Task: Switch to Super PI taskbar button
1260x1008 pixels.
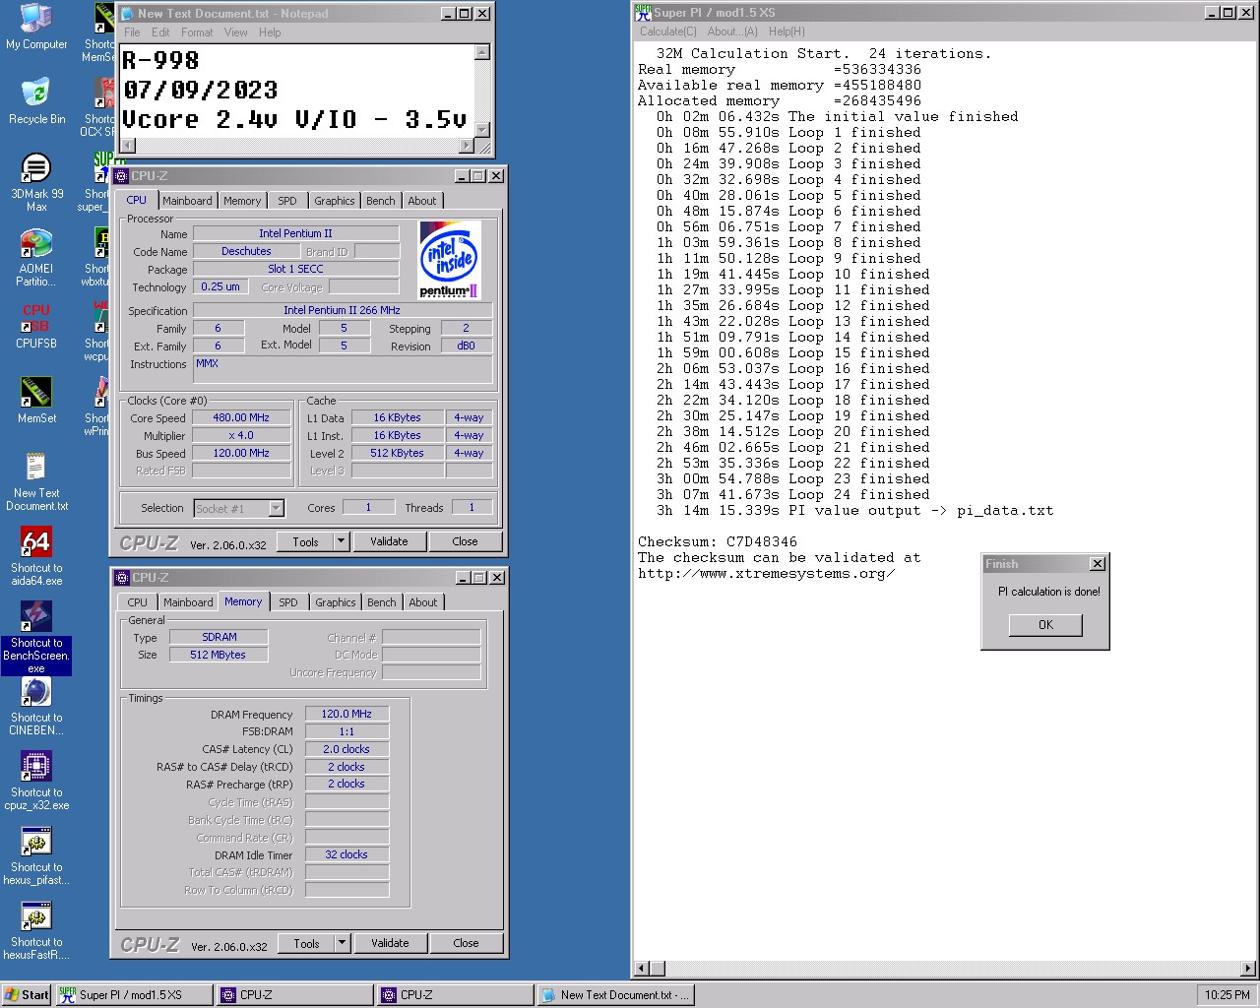Action: pyautogui.click(x=134, y=995)
